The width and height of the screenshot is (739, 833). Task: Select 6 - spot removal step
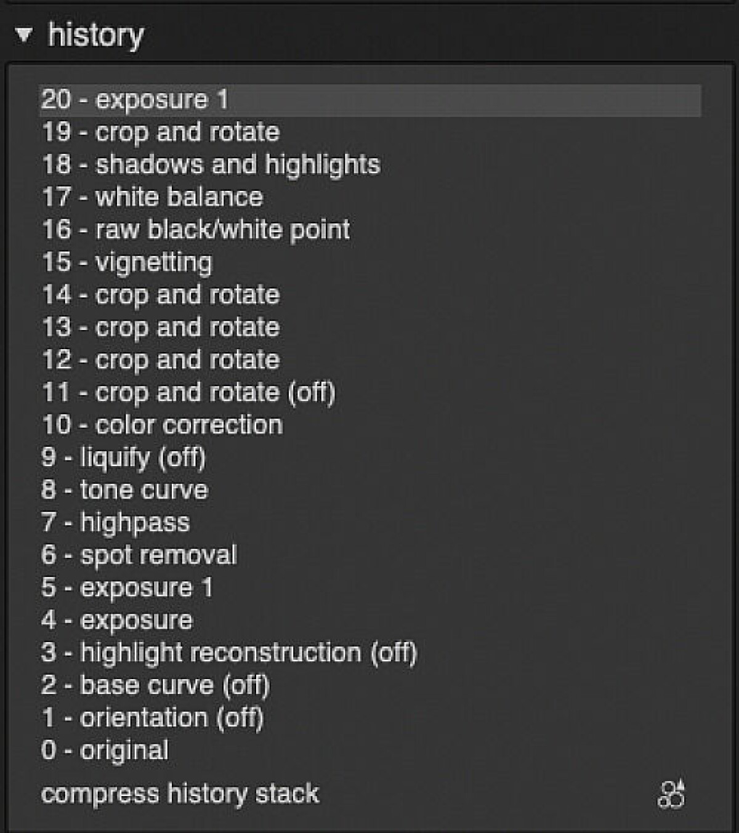pyautogui.click(x=370, y=556)
